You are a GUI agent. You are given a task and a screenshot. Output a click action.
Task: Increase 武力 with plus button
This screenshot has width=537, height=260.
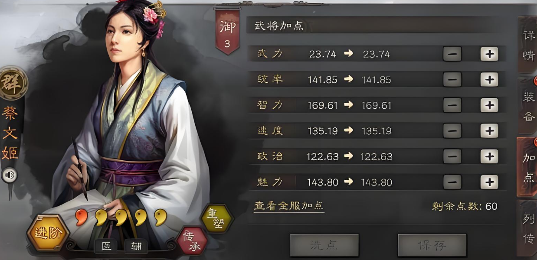pyautogui.click(x=489, y=54)
